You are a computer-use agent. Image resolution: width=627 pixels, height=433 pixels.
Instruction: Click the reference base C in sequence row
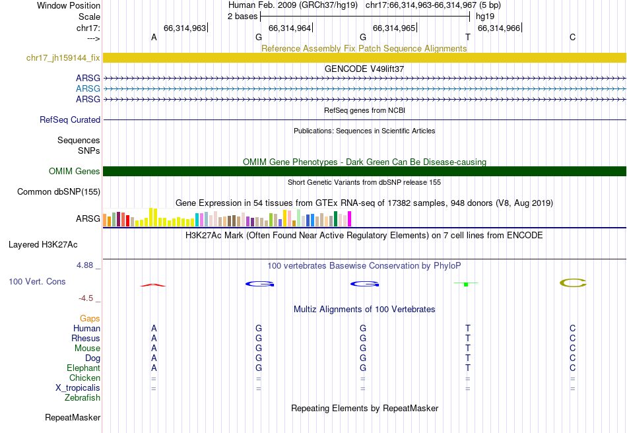pyautogui.click(x=573, y=37)
